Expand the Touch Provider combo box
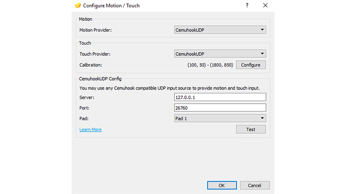346x194 pixels. pos(220,54)
